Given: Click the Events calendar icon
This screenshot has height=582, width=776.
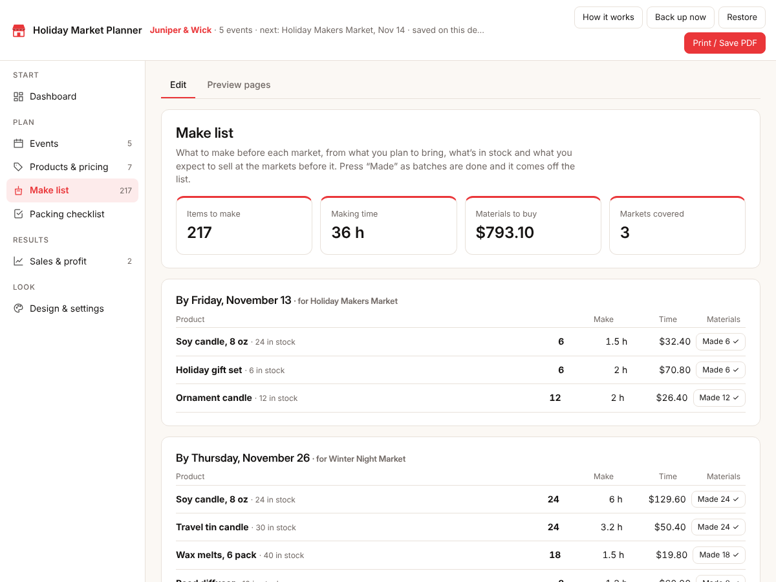Looking at the screenshot, I should click(x=18, y=144).
